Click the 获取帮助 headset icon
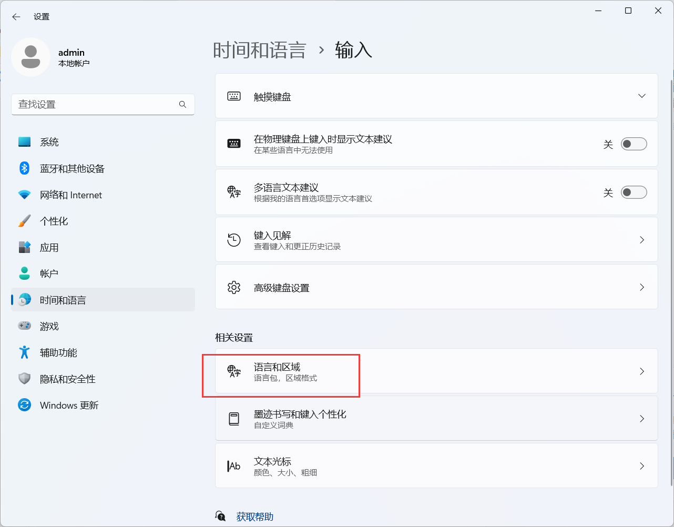Screen dimensions: 674x527 tap(221, 516)
